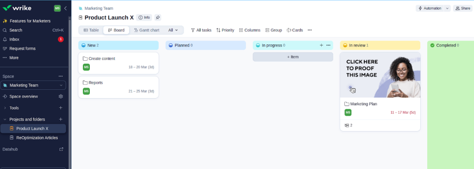Viewport: 474px width, 169px height.
Task: Open the Priority sorting option
Action: point(225,30)
